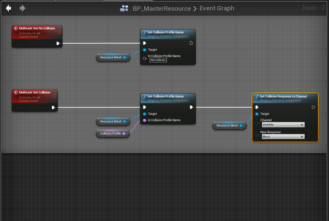Click the forward navigation arrow
This screenshot has width=329, height=221.
click(x=22, y=8)
